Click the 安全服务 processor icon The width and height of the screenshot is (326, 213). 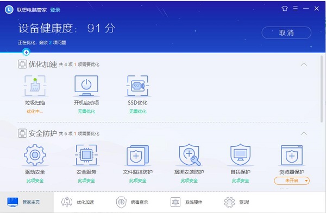click(86, 154)
